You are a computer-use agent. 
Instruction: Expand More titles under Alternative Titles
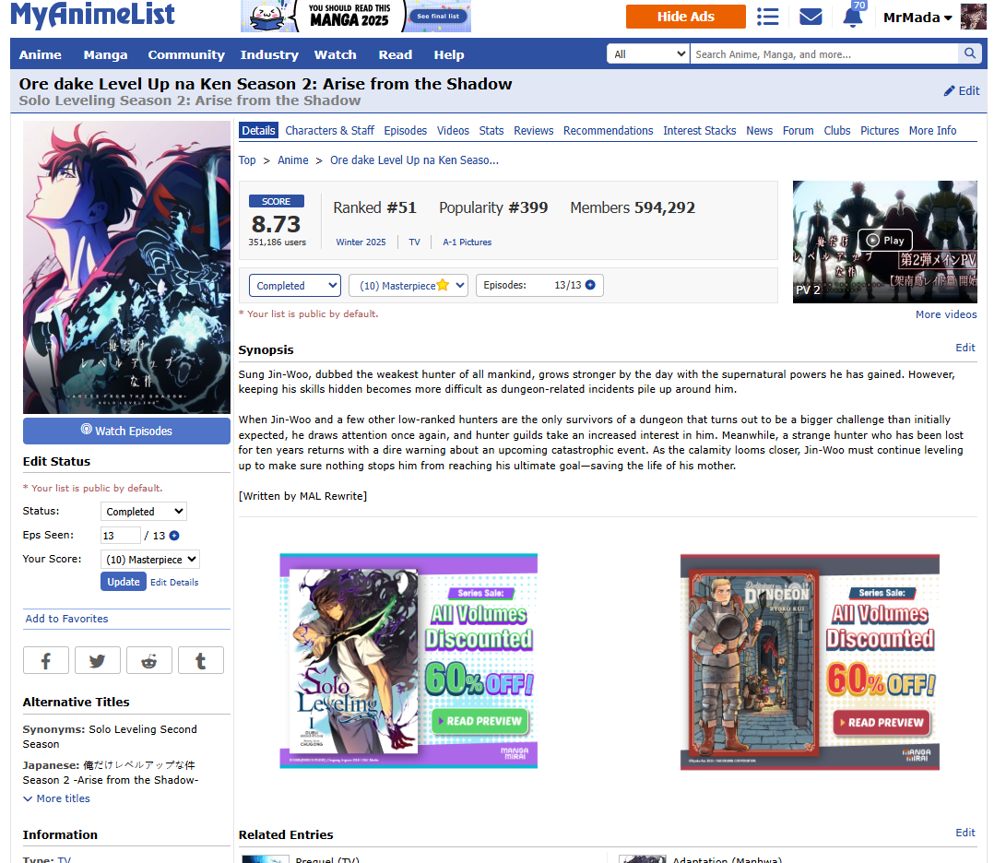click(x=56, y=798)
